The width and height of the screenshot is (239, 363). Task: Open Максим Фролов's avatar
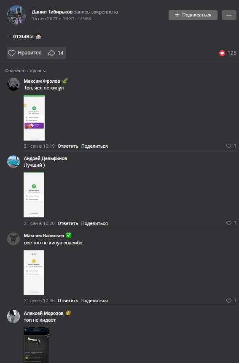[13, 84]
